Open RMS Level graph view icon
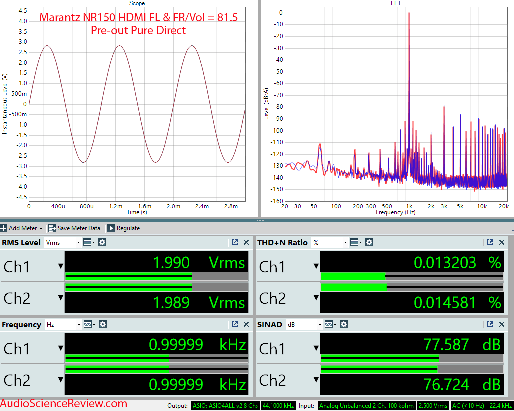Screen dimensions: 514x411 (x=88, y=242)
